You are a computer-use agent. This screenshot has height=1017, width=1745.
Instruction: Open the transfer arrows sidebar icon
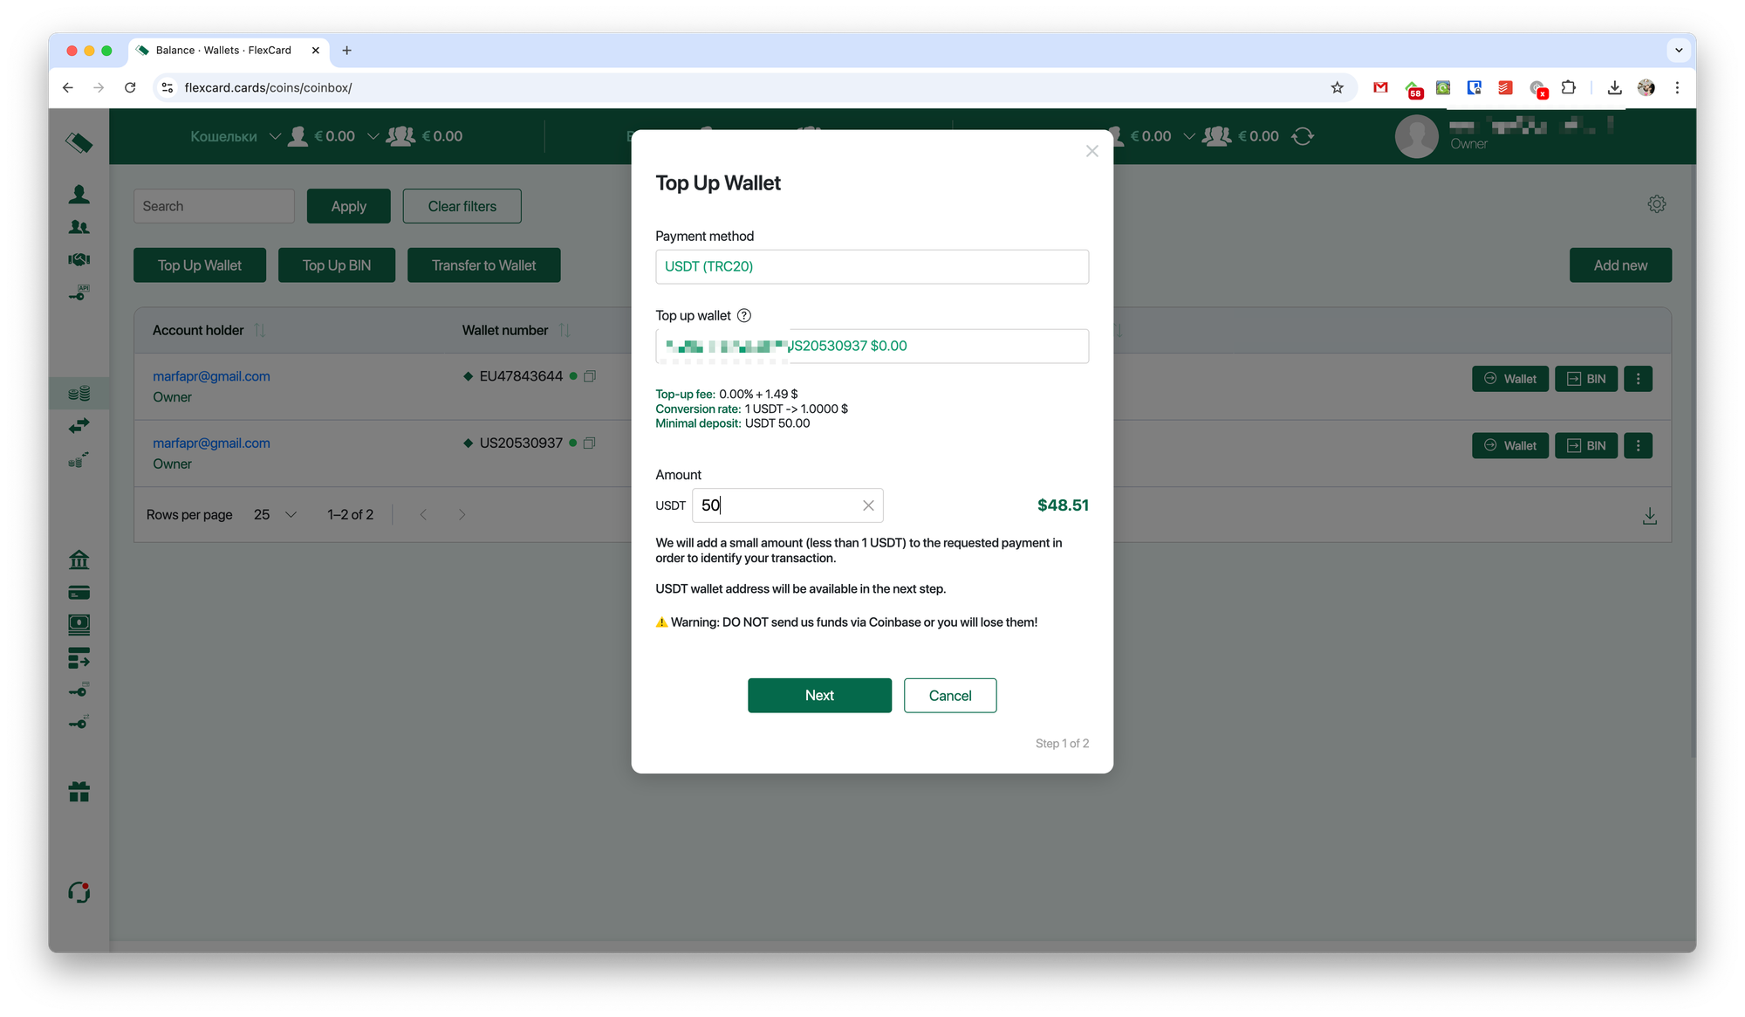pos(79,426)
